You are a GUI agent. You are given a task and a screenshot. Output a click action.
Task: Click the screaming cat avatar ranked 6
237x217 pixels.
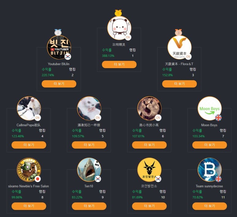(x=149, y=109)
